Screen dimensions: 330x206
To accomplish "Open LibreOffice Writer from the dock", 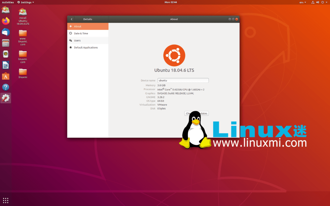I will 6,65.
